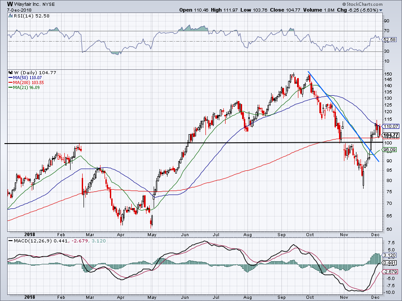Click the May label on price chart axis
The height and width of the screenshot is (301, 402).
pyautogui.click(x=152, y=234)
